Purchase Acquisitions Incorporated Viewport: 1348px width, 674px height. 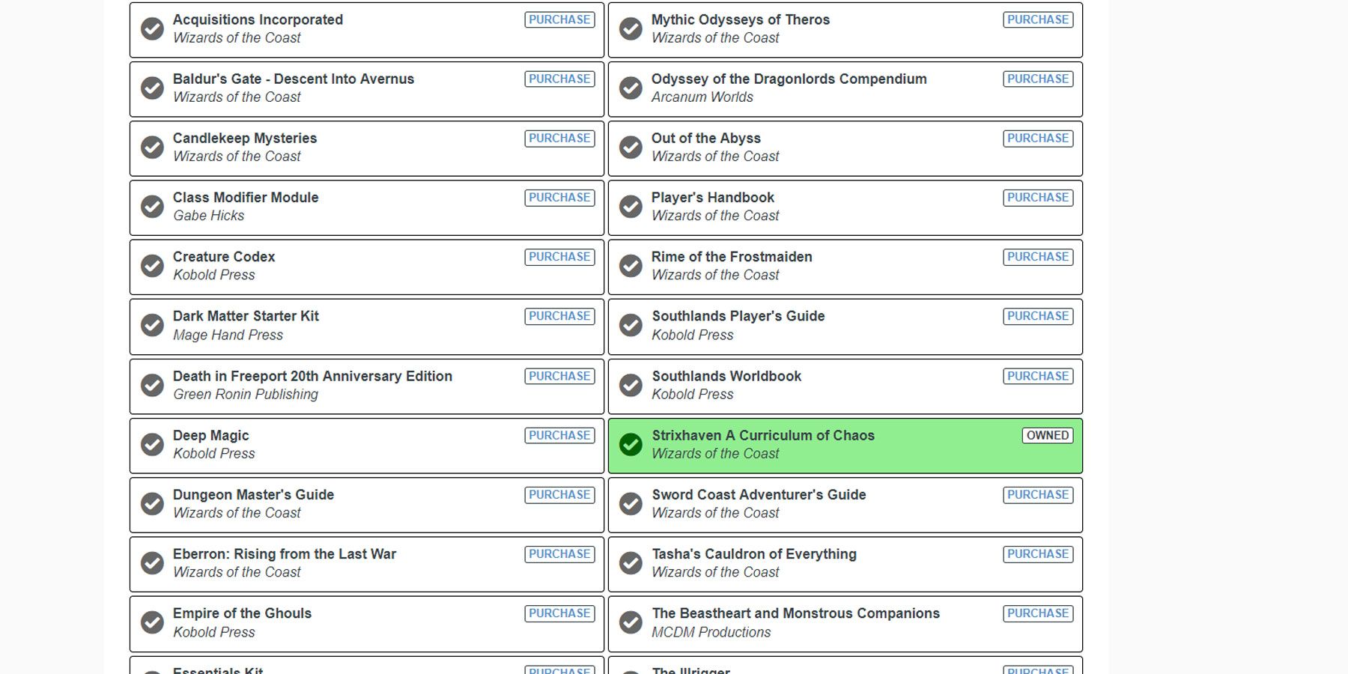point(559,19)
